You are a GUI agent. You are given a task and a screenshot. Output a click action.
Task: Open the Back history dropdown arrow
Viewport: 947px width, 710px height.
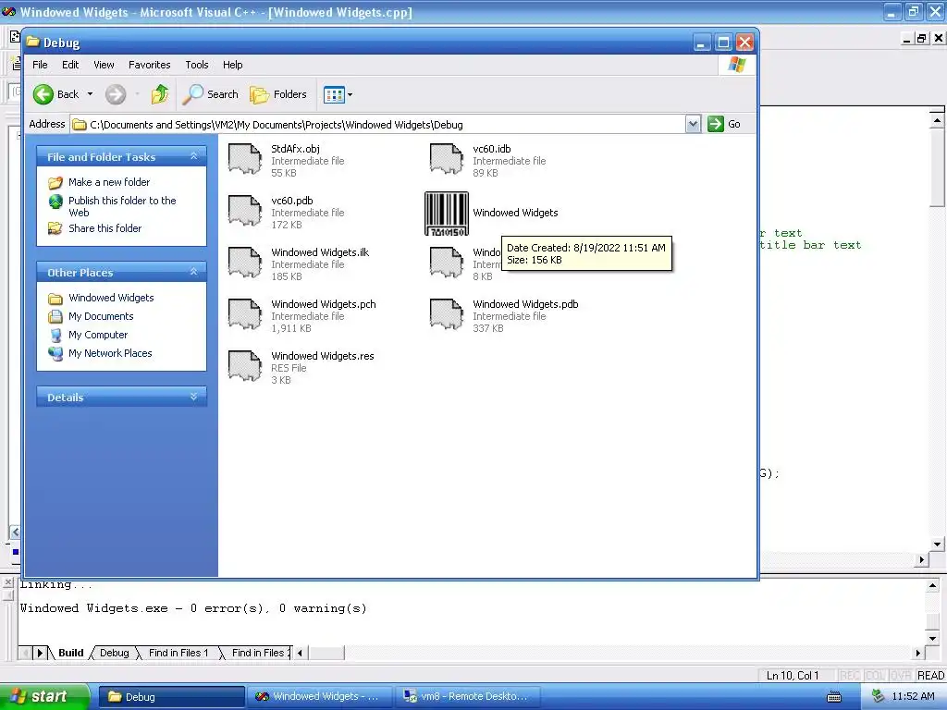(x=90, y=94)
